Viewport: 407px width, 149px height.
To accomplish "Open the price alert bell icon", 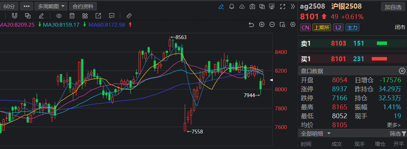I will coord(232,7).
